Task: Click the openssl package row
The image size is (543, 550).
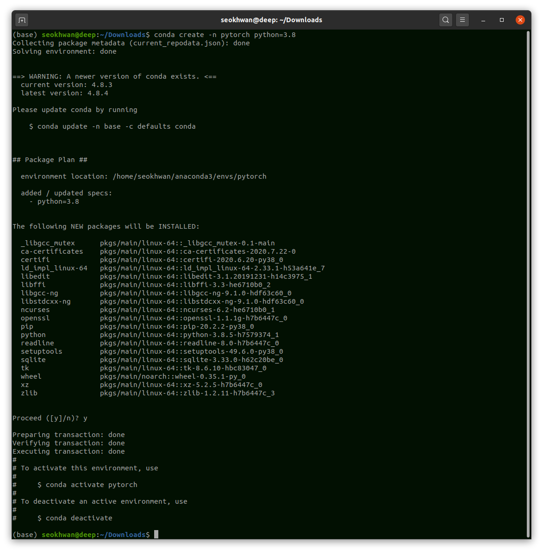Action: coord(154,318)
